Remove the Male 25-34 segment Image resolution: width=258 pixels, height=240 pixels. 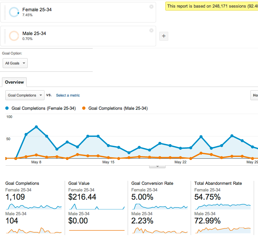151,30
